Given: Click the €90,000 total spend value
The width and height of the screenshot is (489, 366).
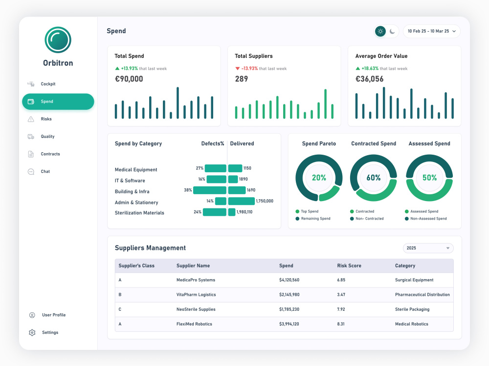Looking at the screenshot, I should [x=129, y=79].
